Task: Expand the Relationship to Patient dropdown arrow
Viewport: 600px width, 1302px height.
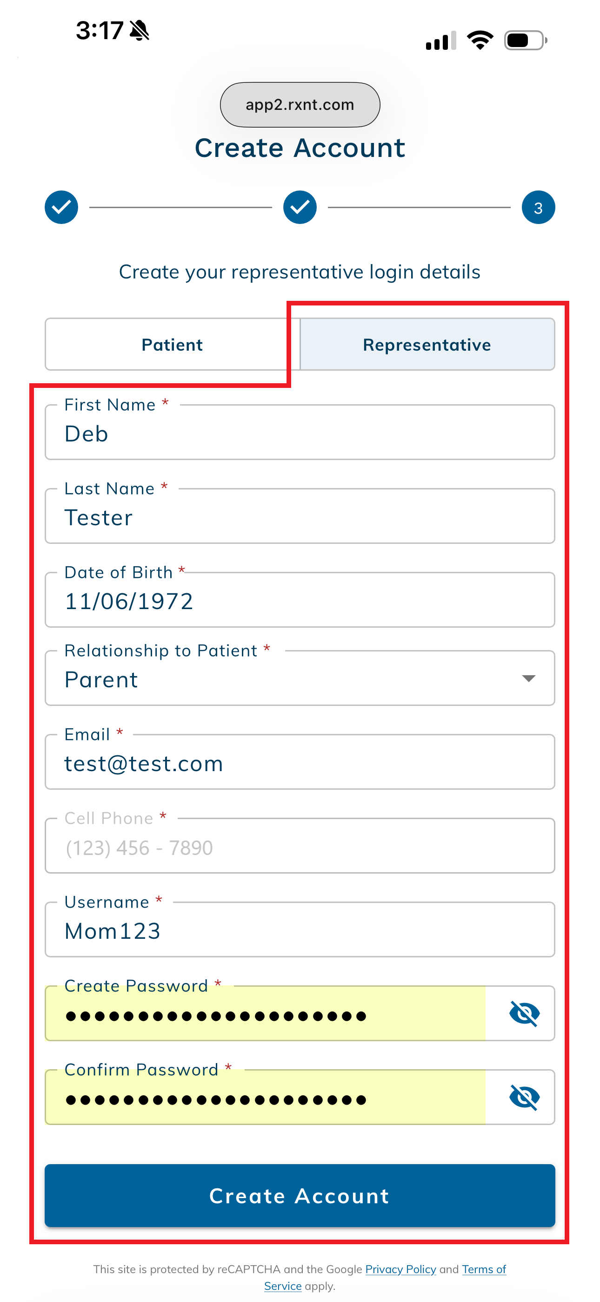Action: 528,678
